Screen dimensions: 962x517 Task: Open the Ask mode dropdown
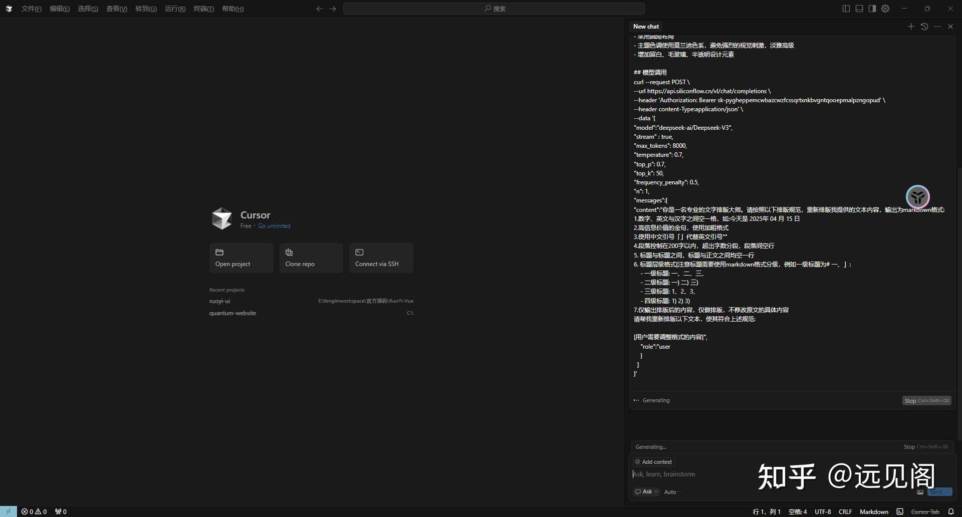pos(646,492)
